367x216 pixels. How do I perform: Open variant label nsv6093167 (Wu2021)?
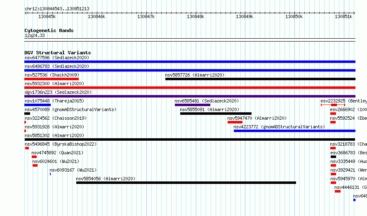point(73,170)
